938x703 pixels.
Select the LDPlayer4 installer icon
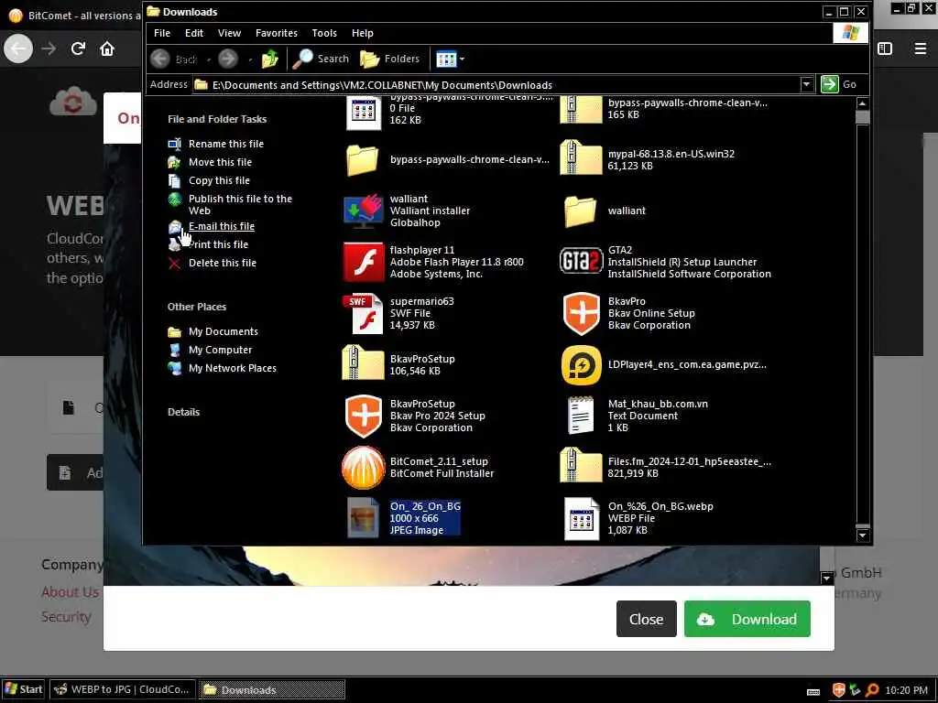pyautogui.click(x=580, y=364)
